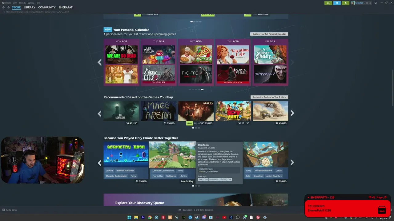Open the blue announcements megaphone button

coord(337,3)
